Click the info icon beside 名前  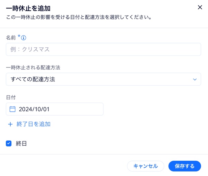(24, 38)
